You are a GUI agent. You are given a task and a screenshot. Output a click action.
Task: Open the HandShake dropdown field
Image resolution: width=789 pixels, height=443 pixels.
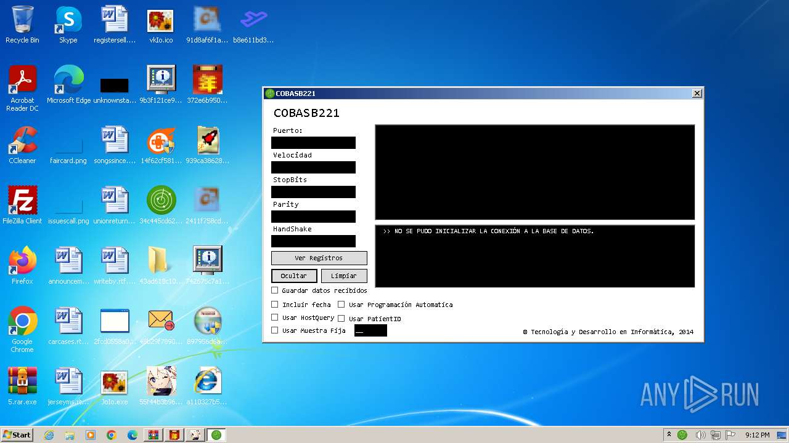point(313,241)
